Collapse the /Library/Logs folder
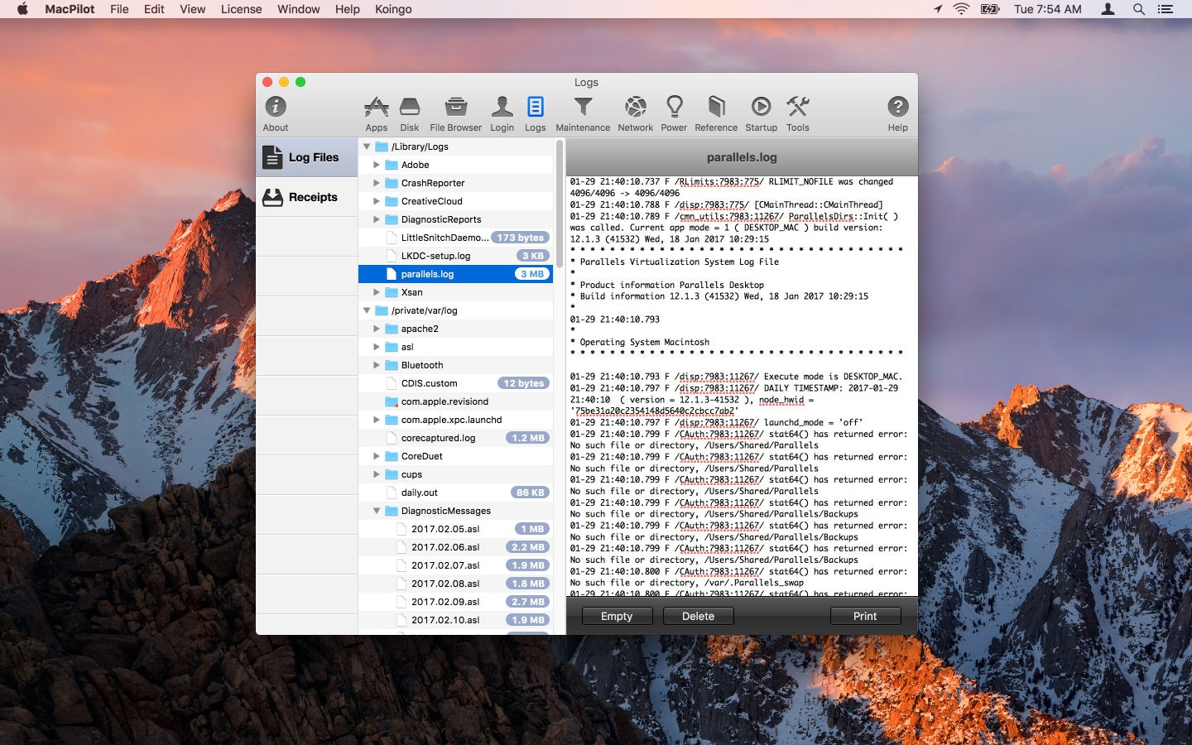The image size is (1192, 745). point(368,146)
